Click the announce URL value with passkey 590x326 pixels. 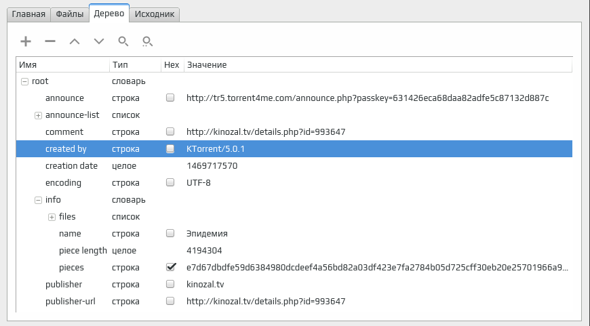368,98
